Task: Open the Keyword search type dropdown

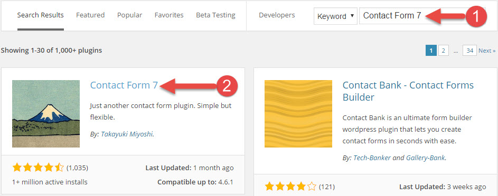Action: click(335, 16)
